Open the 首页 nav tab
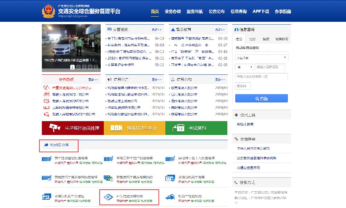The height and width of the screenshot is (208, 346). 155,11
